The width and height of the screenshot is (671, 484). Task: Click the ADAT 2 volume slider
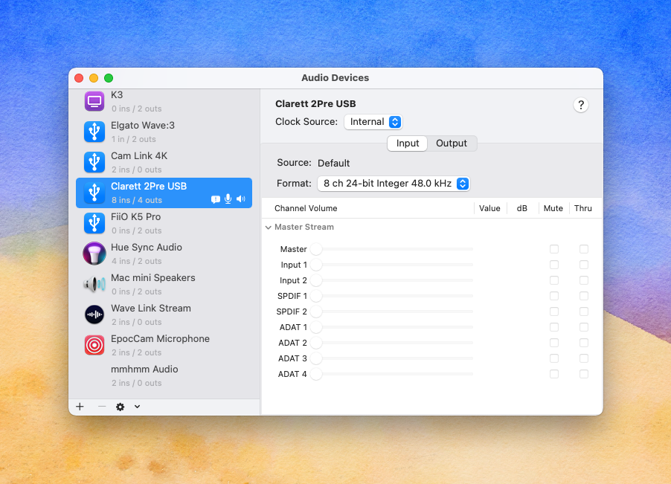391,343
